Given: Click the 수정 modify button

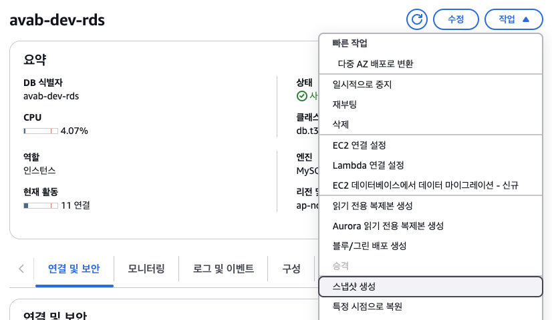Looking at the screenshot, I should point(456,19).
